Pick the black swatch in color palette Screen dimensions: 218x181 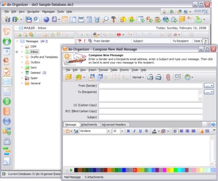tap(76, 170)
